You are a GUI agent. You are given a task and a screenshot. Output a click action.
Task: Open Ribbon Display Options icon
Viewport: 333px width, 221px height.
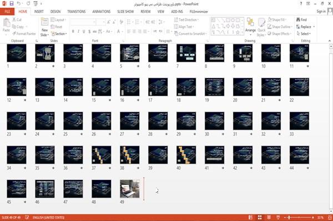coord(308,4)
